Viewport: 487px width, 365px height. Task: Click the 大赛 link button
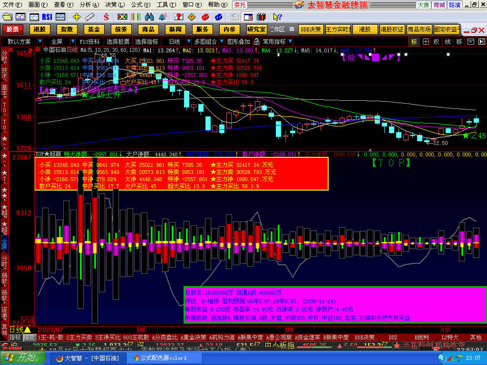[x=423, y=5]
